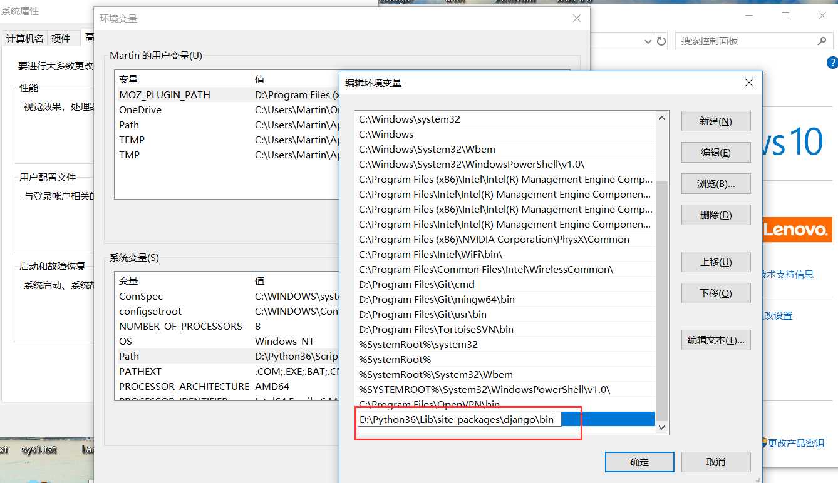Select the D:\Program Files\Git\cmd entry
The image size is (838, 483).
tap(505, 284)
